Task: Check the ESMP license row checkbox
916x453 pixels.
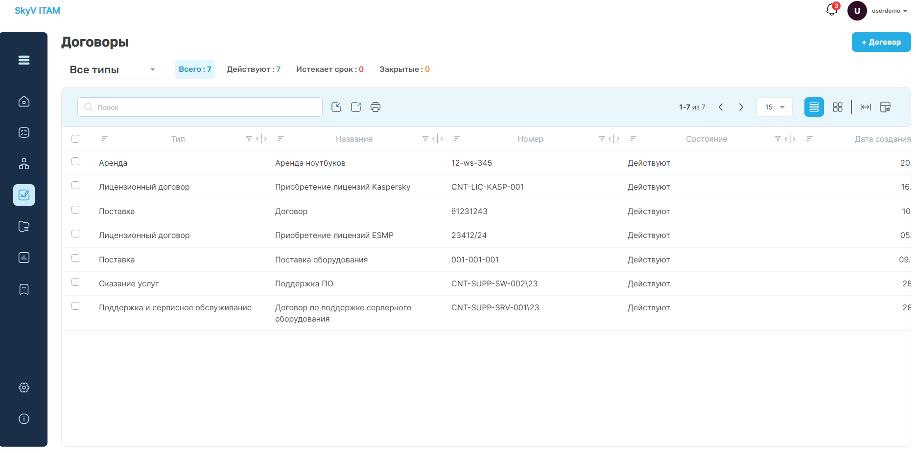Action: 75,234
